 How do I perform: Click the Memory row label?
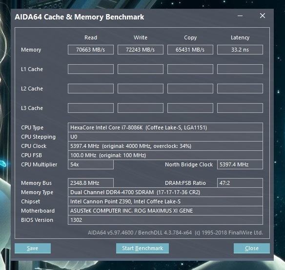31,50
